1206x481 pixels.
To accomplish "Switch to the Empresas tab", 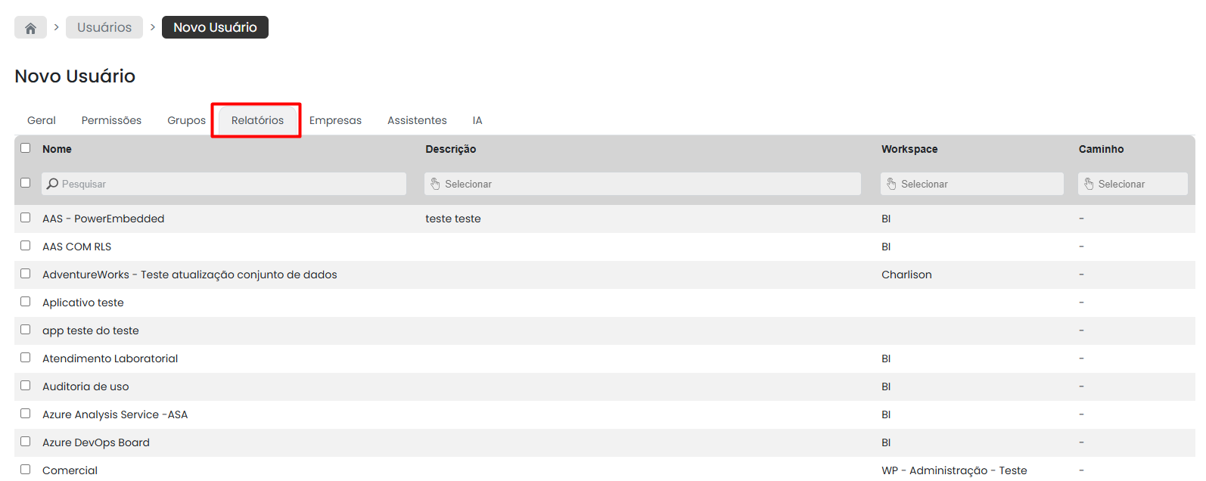I will pyautogui.click(x=335, y=120).
